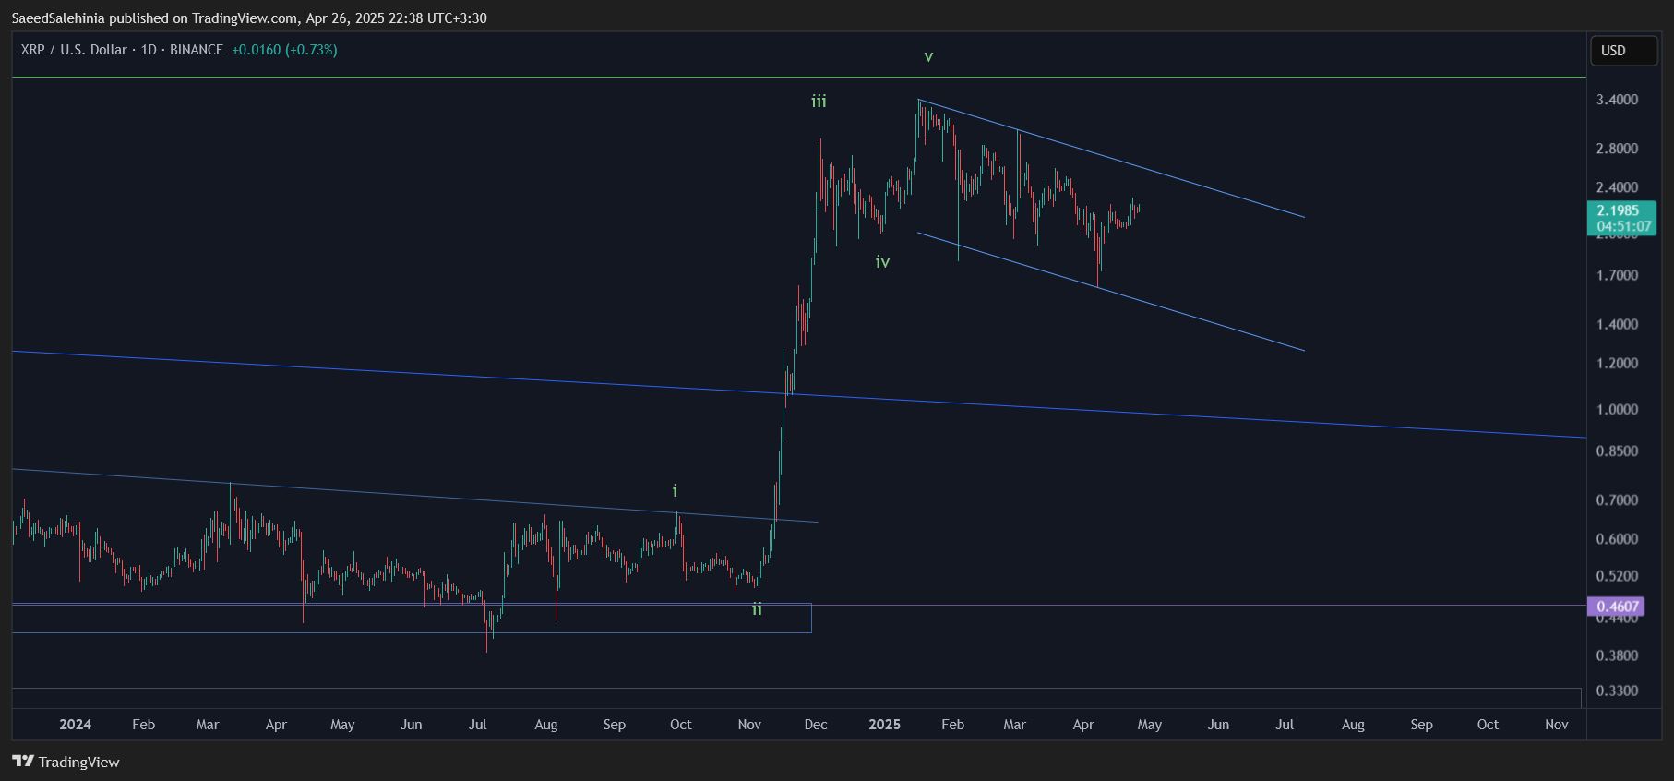Click the 3.4000 price axis label
Image resolution: width=1674 pixels, height=781 pixels.
1617,100
